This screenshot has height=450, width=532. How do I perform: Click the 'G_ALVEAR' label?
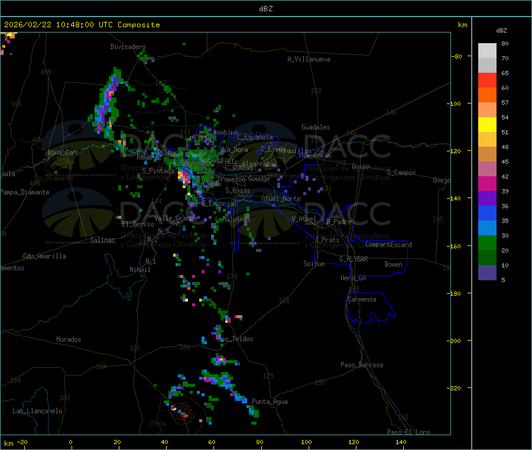(x=353, y=259)
